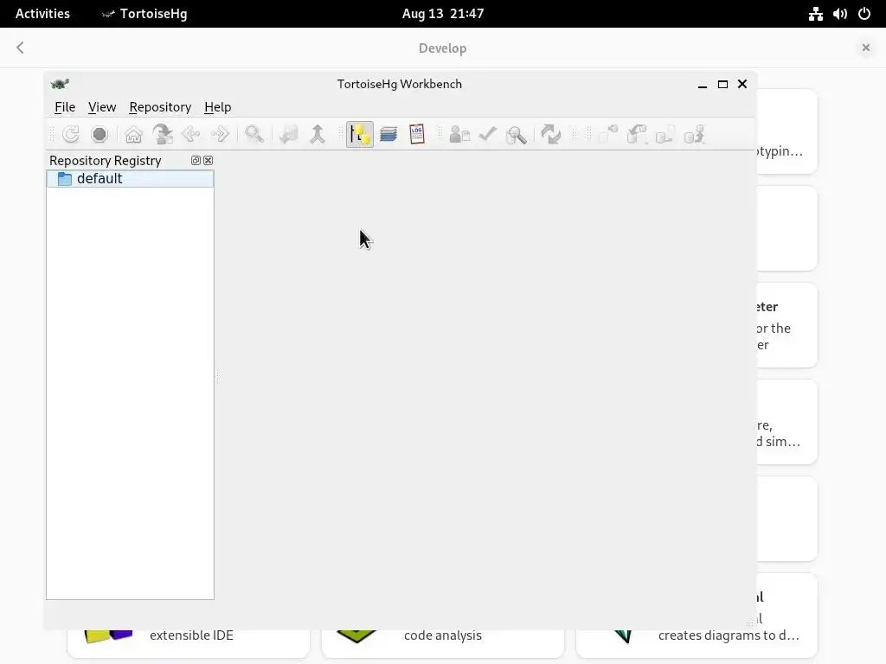Click the power icon in top bar
The height and width of the screenshot is (664, 886).
tap(864, 14)
